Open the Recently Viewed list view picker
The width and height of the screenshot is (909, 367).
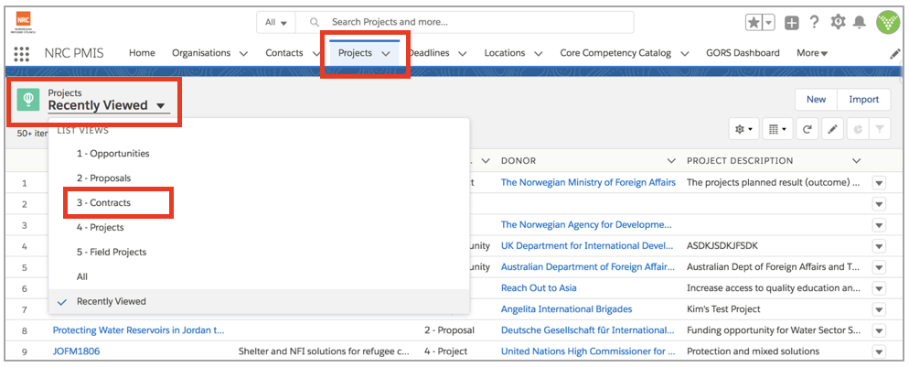(x=108, y=105)
